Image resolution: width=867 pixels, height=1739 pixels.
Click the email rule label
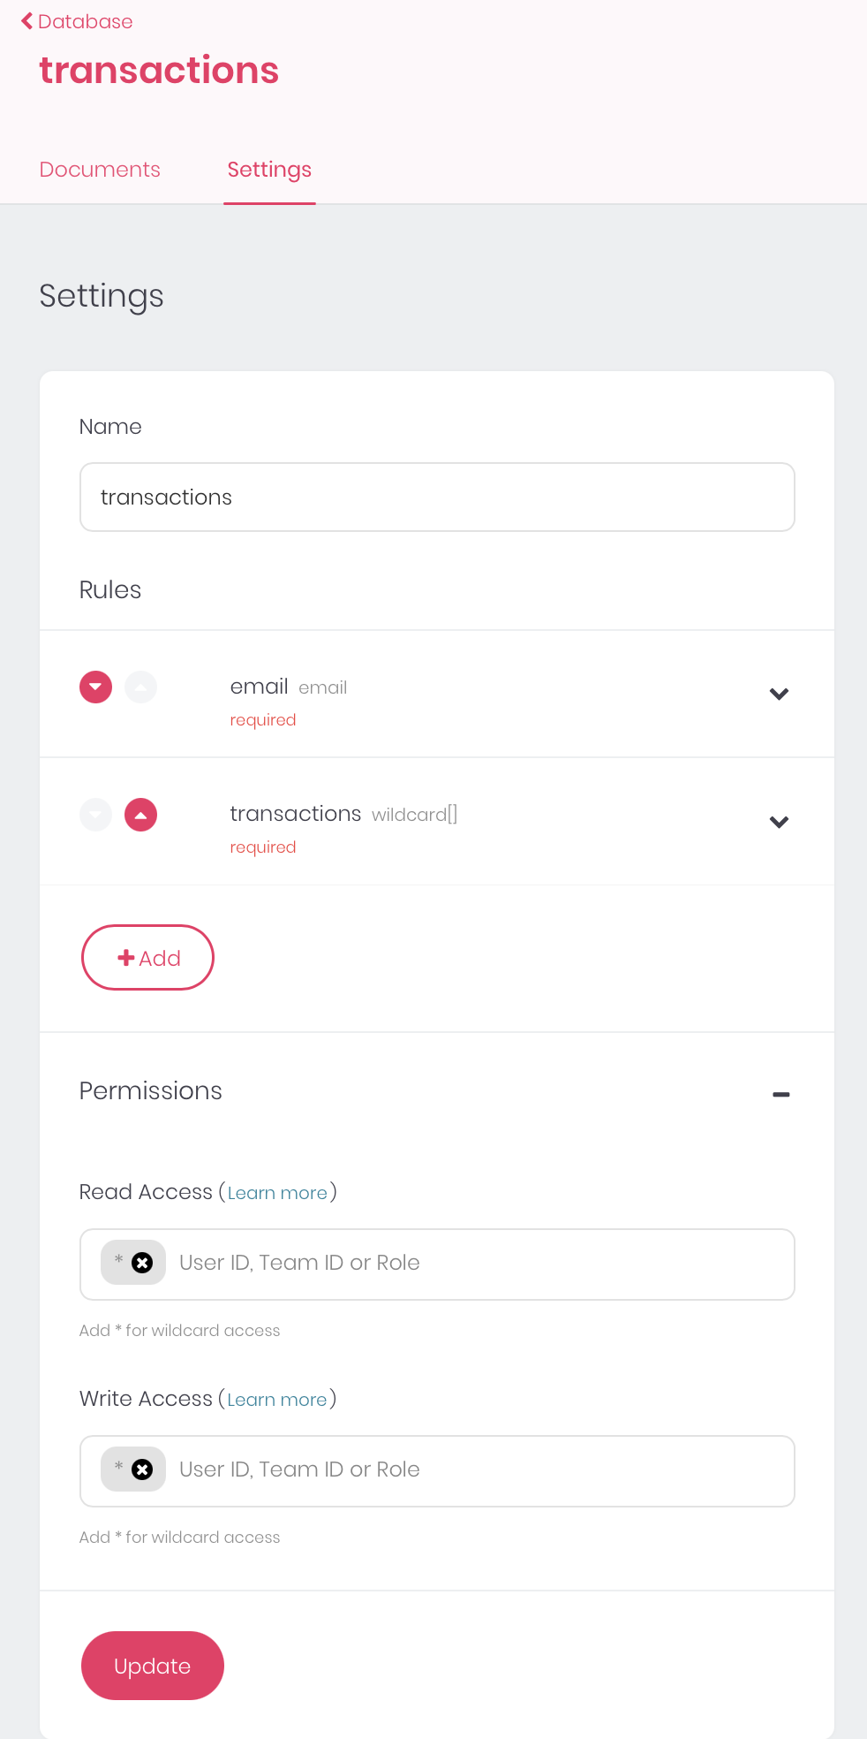click(259, 687)
